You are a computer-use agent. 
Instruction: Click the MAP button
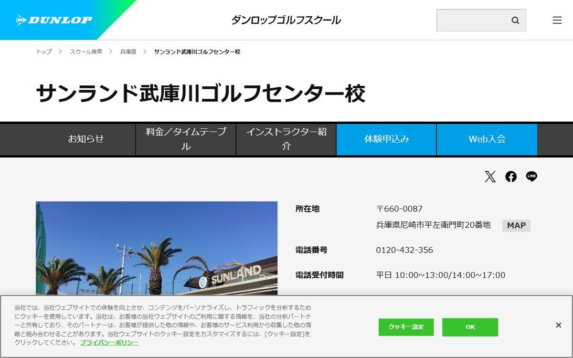516,225
